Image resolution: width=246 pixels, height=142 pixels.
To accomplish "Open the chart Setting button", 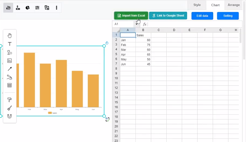I will click(x=228, y=16).
